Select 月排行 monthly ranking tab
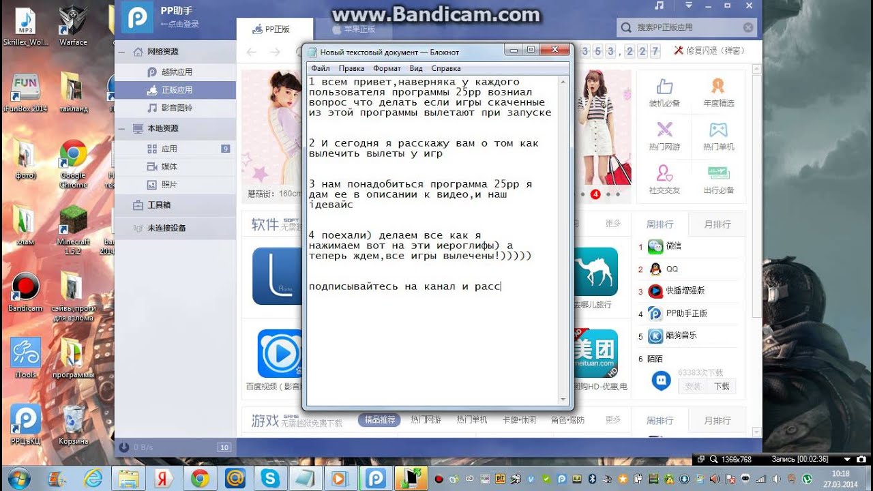Screen dimensions: 873x491 717,224
